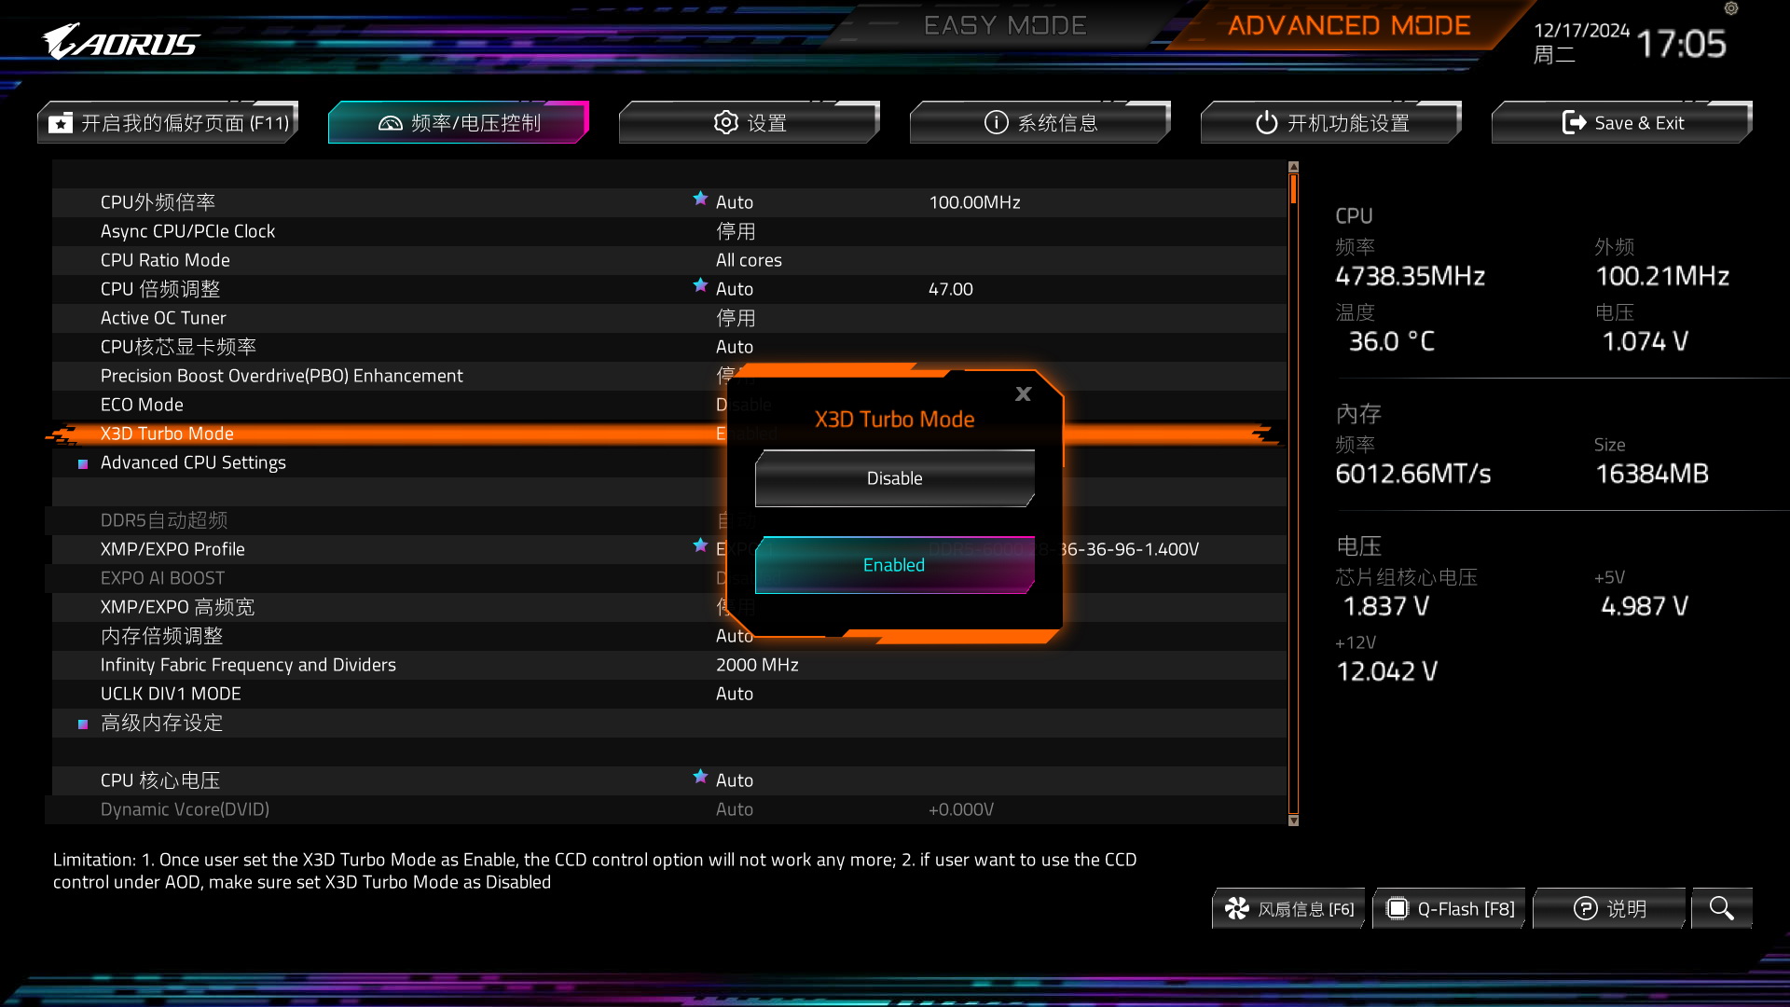Click CPU temperature 36.0 °C reading
This screenshot has width=1790, height=1007.
pos(1391,341)
